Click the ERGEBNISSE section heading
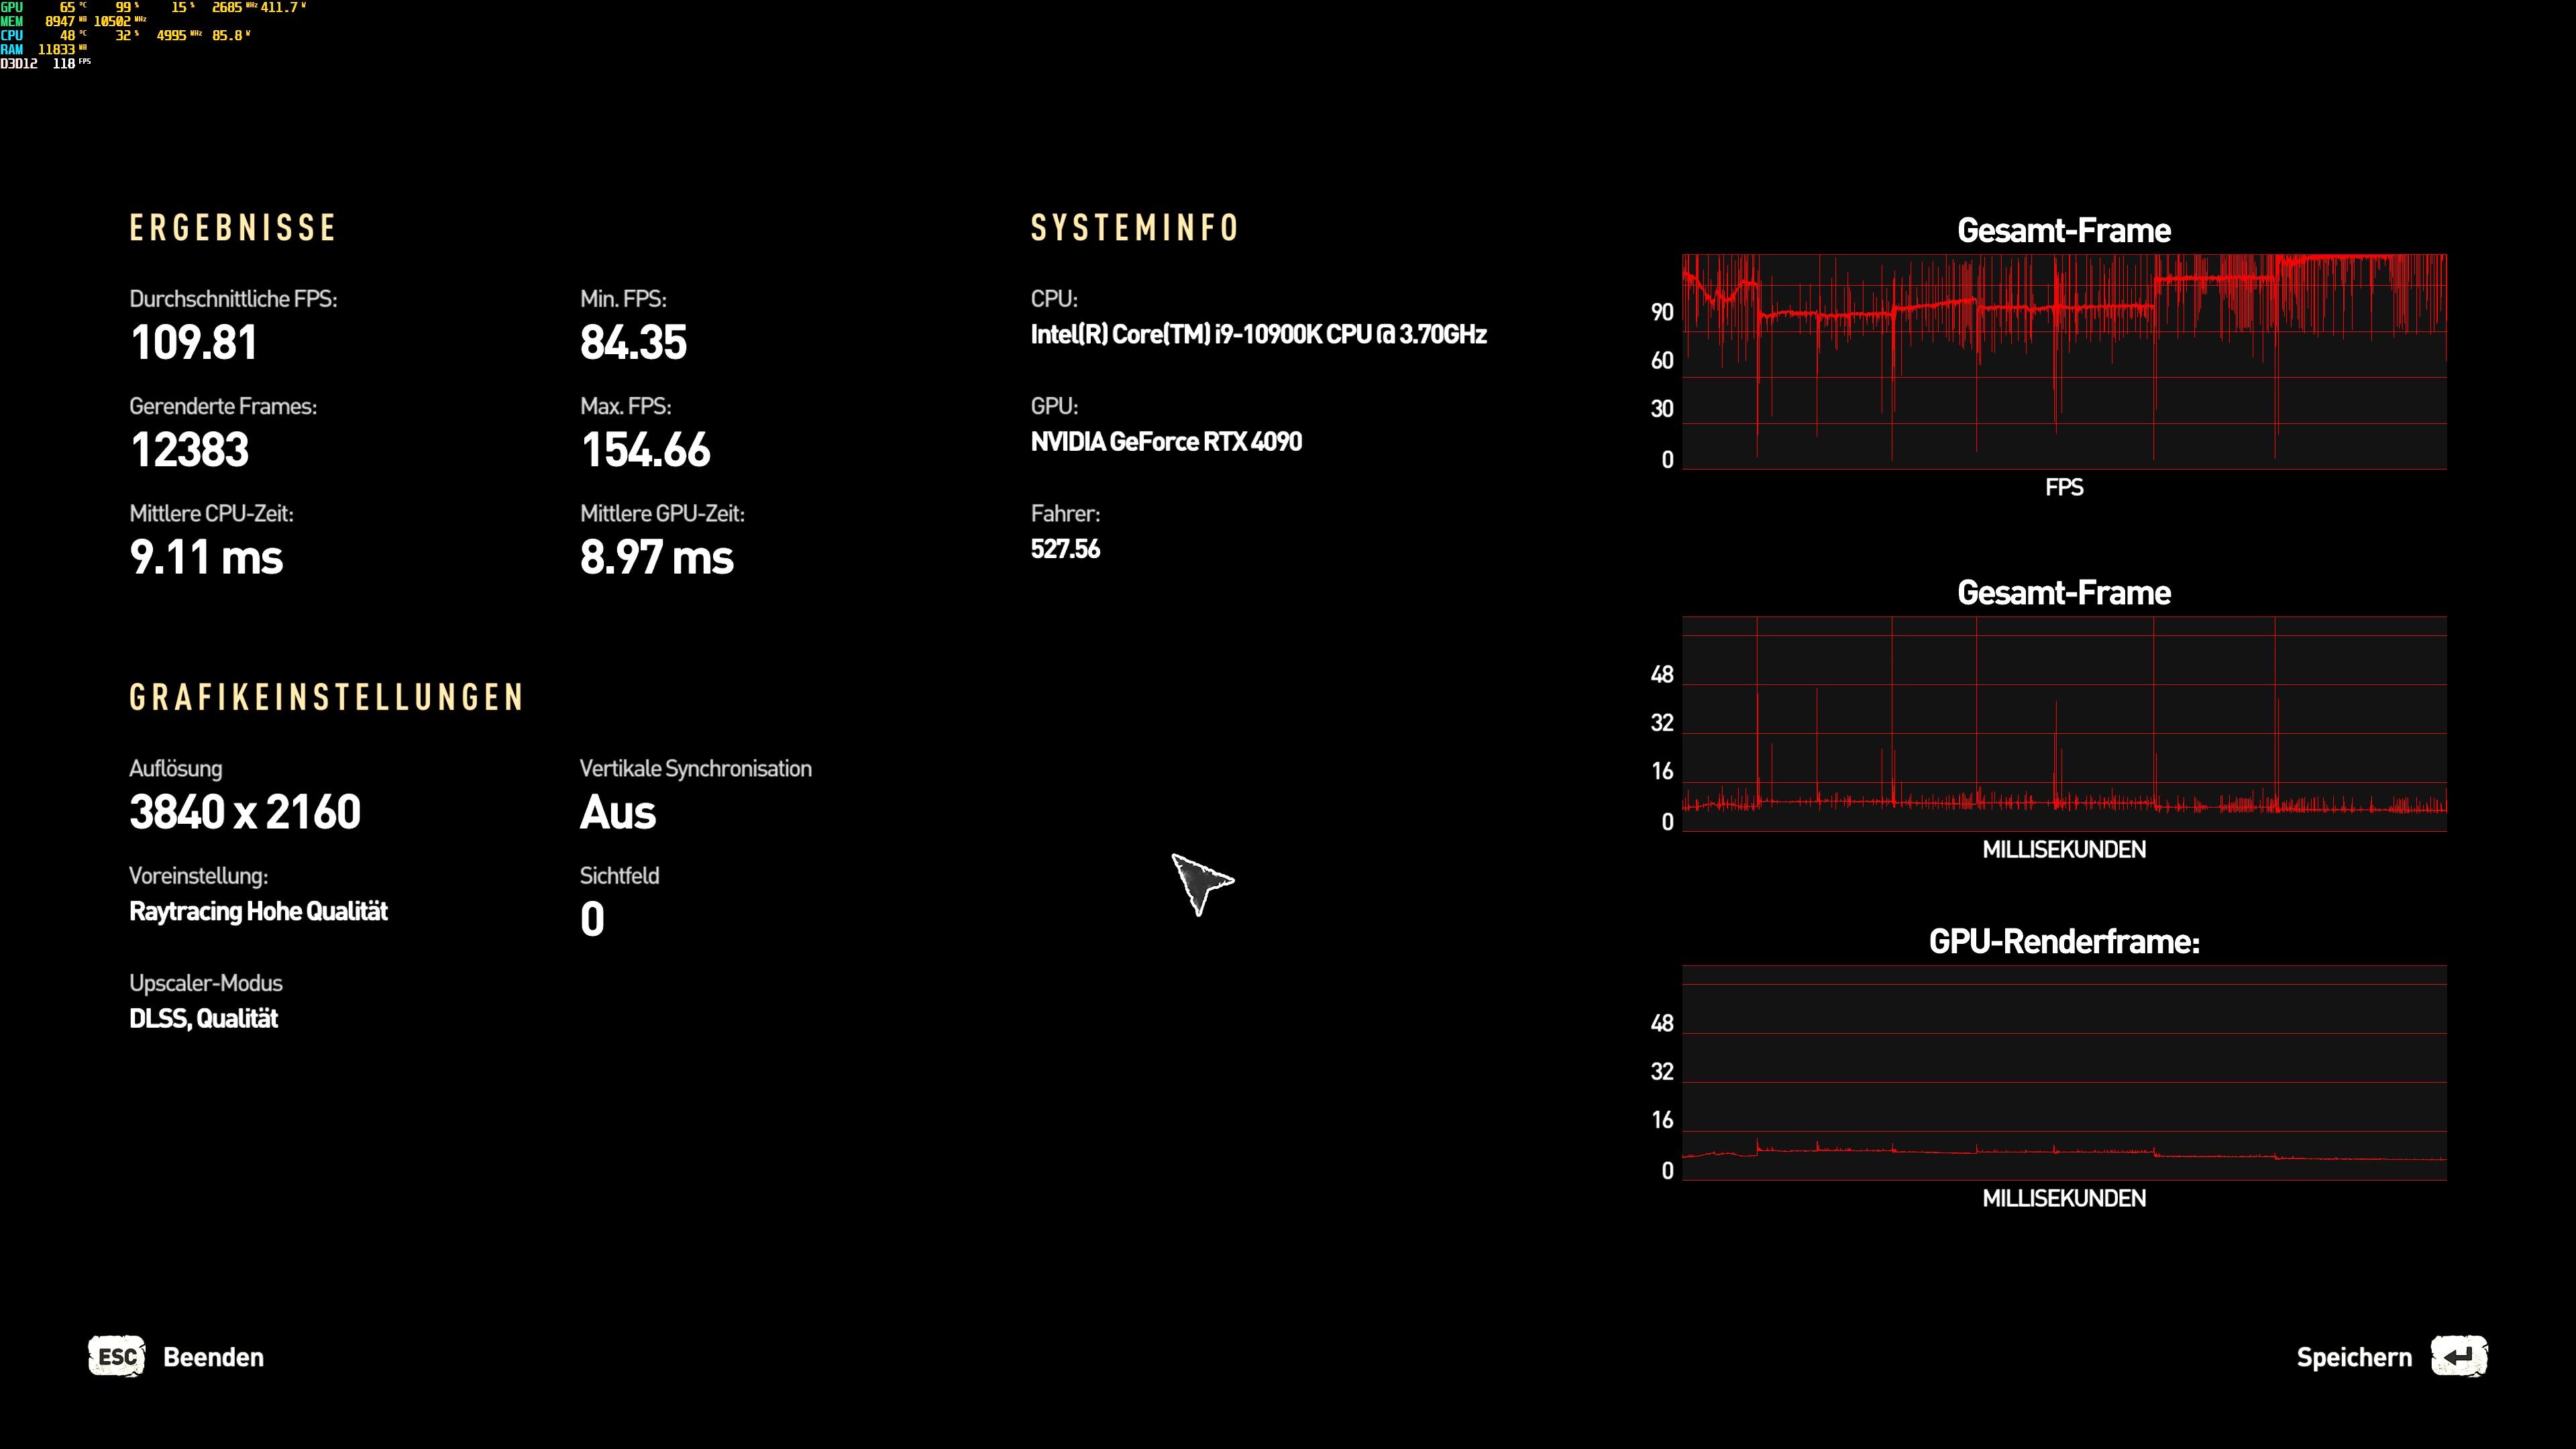This screenshot has width=2576, height=1449. tap(232, 228)
